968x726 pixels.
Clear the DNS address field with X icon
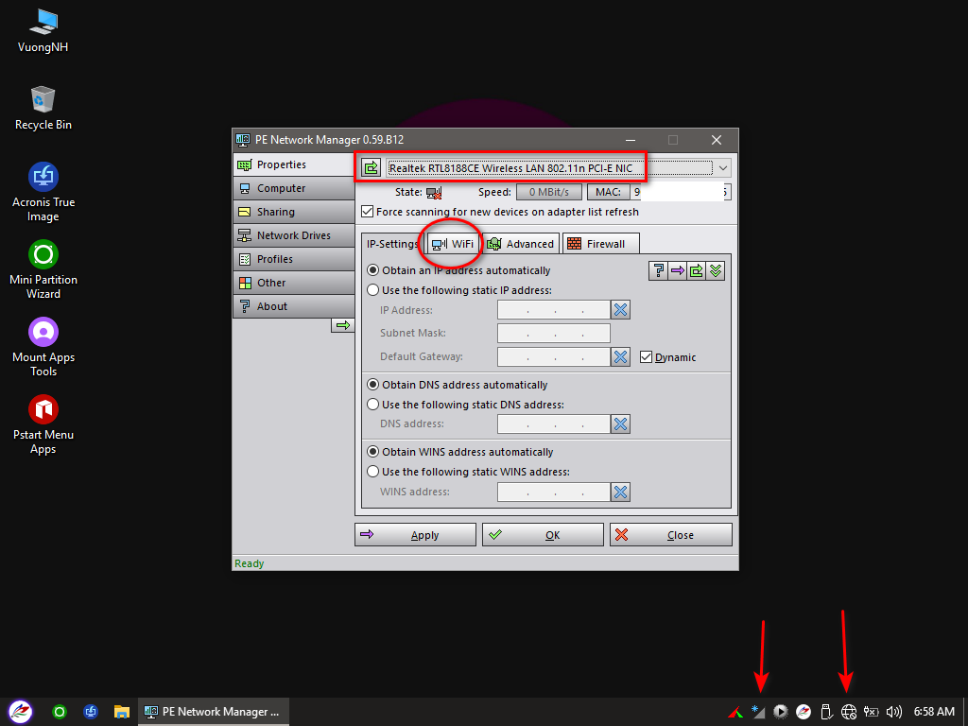click(620, 424)
